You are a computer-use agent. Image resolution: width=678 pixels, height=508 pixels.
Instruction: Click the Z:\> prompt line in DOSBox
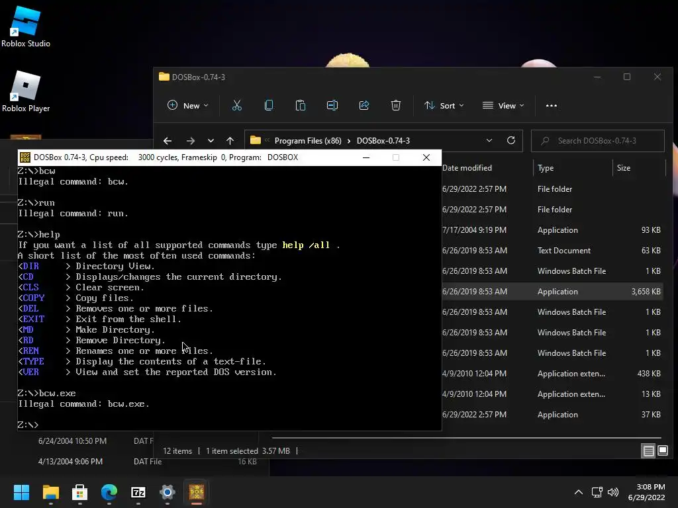click(28, 425)
